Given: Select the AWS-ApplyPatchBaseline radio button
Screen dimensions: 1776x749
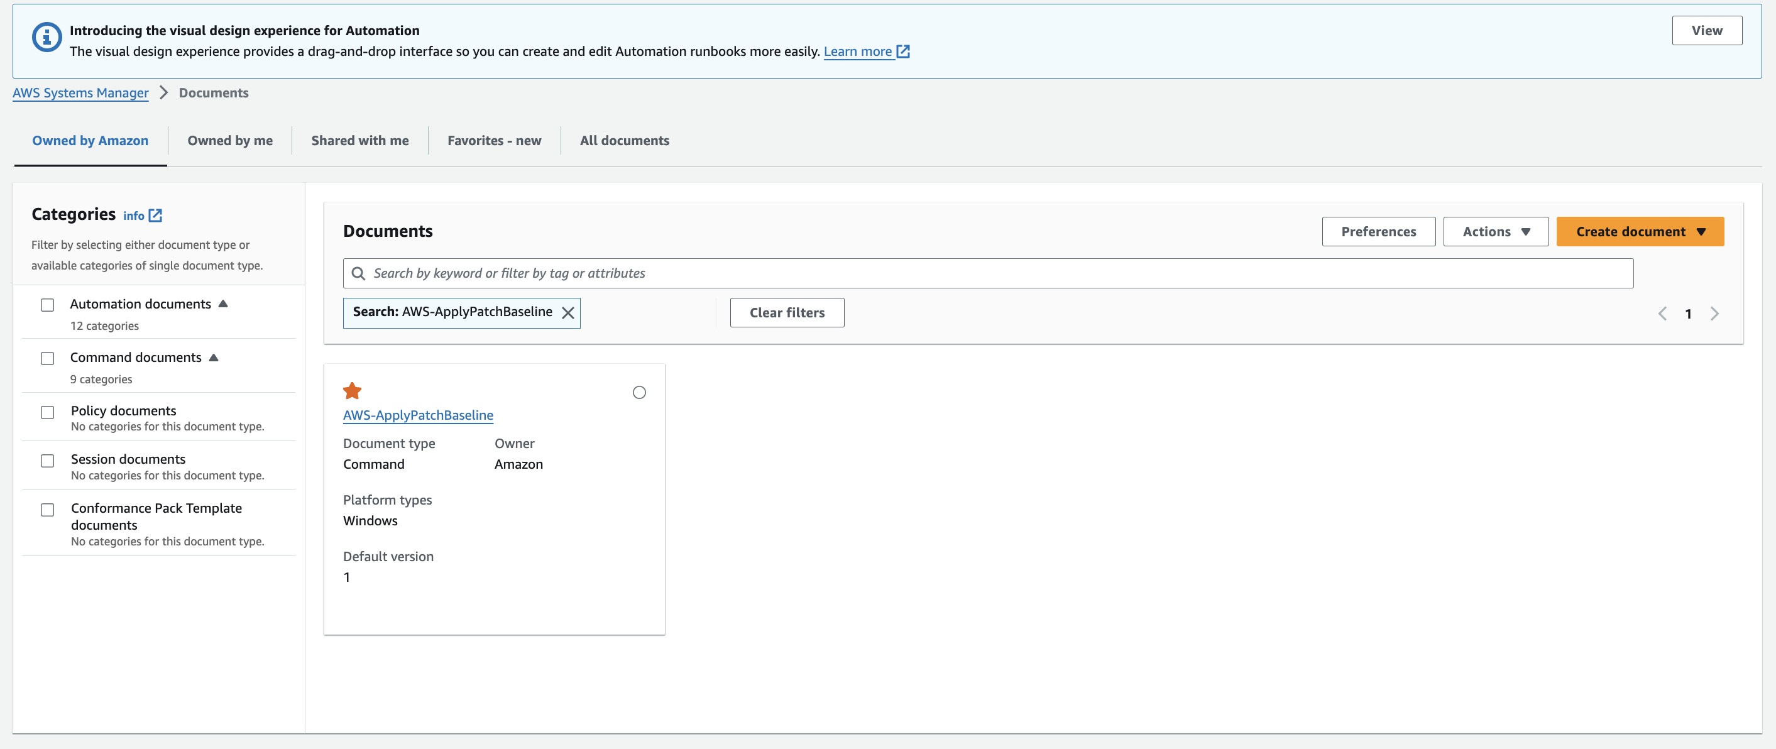Looking at the screenshot, I should [639, 392].
